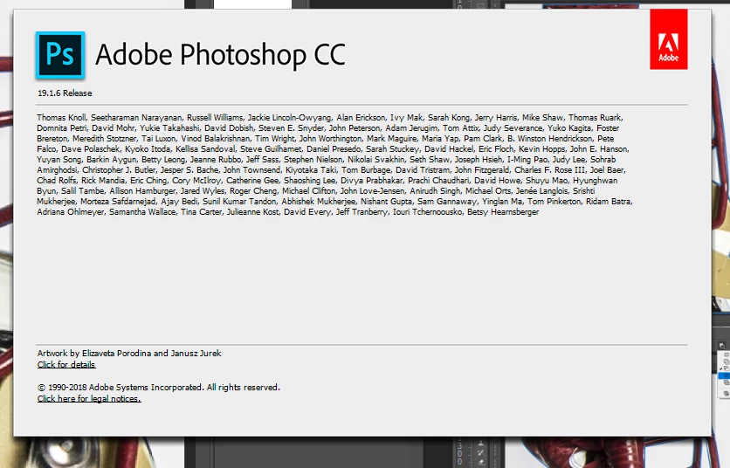
Task: Click the red Adobe logo badge
Action: click(x=669, y=39)
